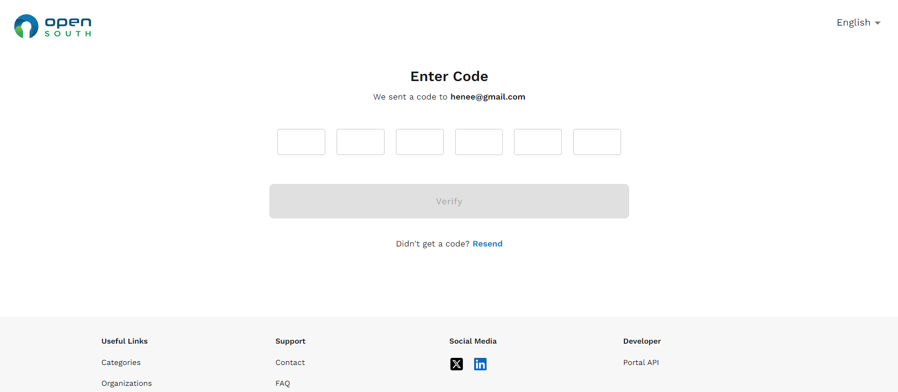This screenshot has width=898, height=392.
Task: Open the English language selector
Action: 853,23
